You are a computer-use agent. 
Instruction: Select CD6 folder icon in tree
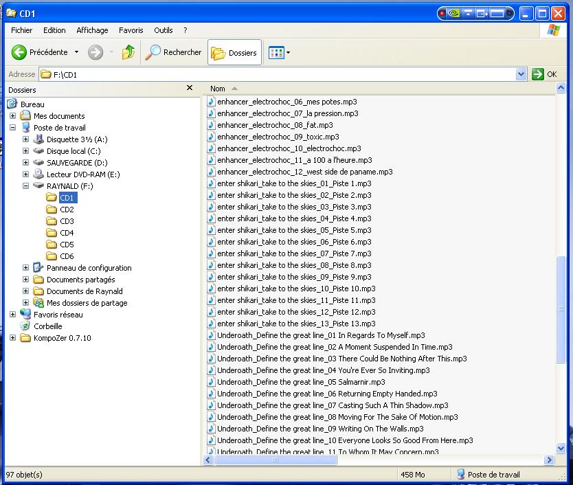[52, 256]
